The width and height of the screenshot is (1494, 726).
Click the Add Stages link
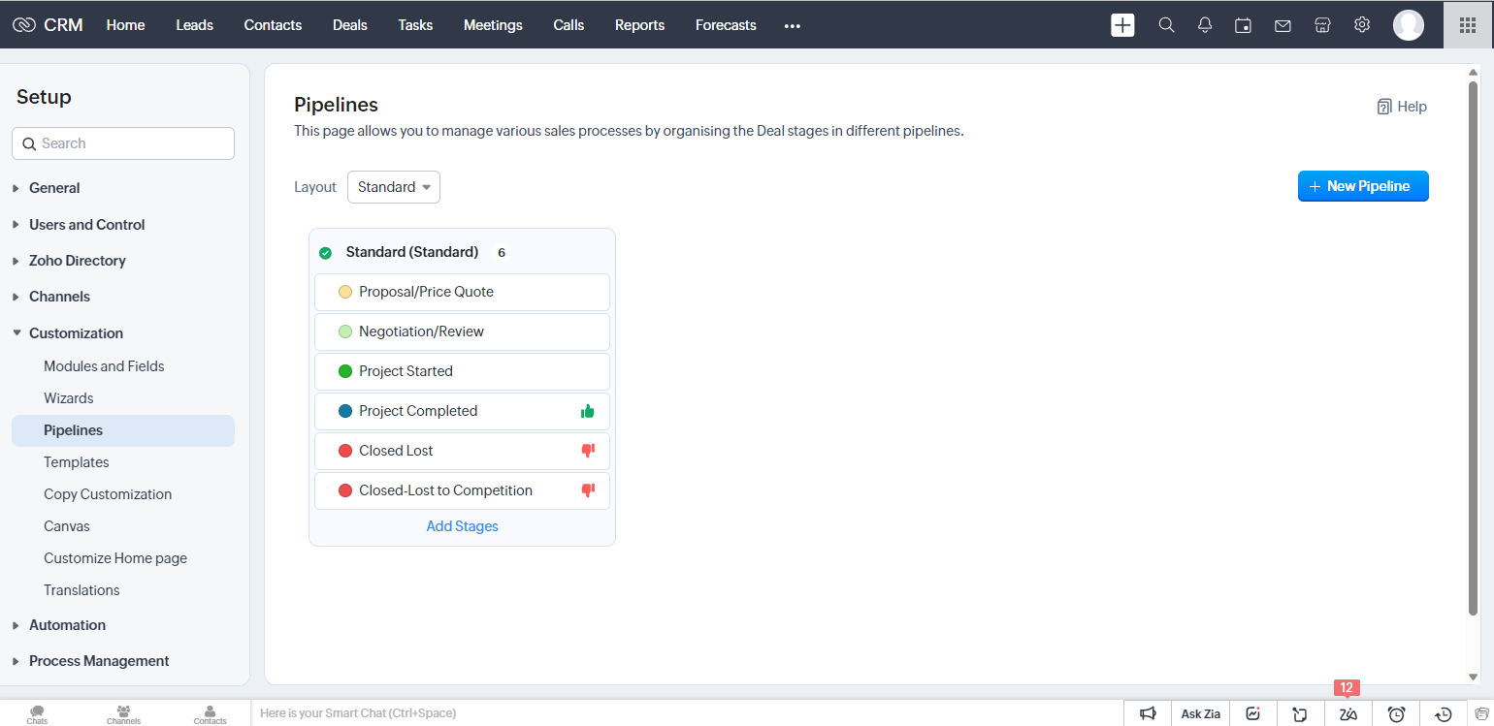pos(462,525)
